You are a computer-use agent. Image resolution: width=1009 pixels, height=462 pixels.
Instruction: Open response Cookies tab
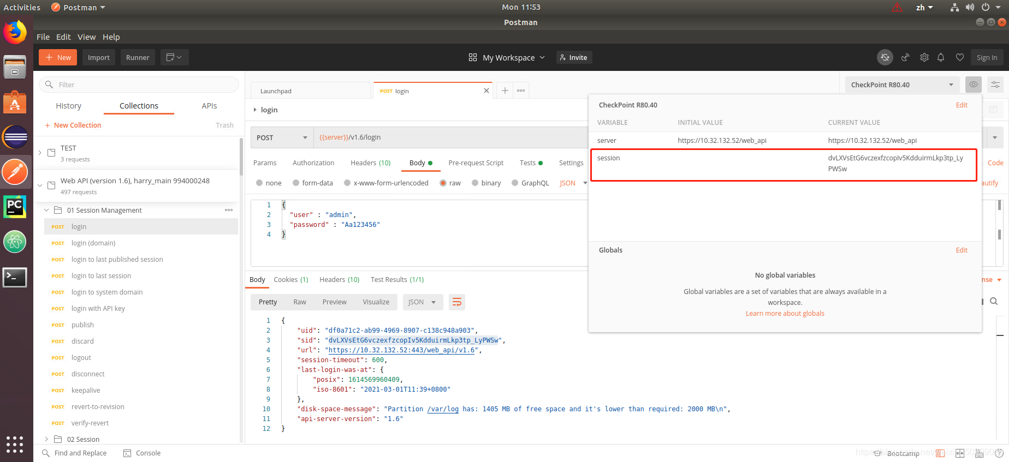tap(291, 279)
